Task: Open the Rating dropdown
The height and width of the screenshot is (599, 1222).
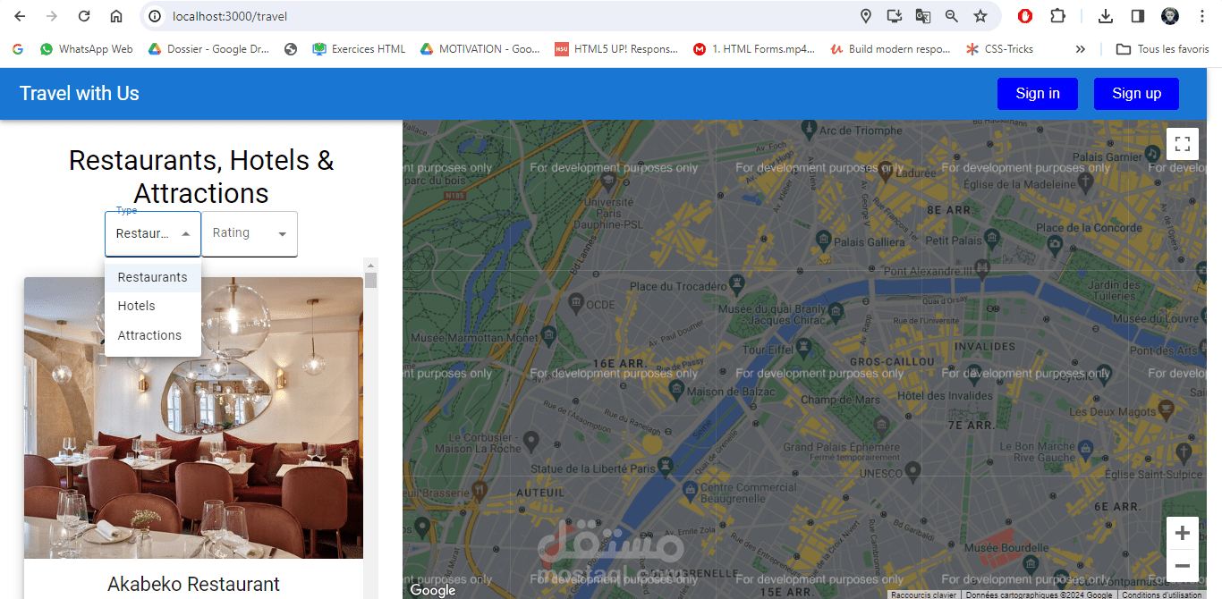Action: coord(250,233)
